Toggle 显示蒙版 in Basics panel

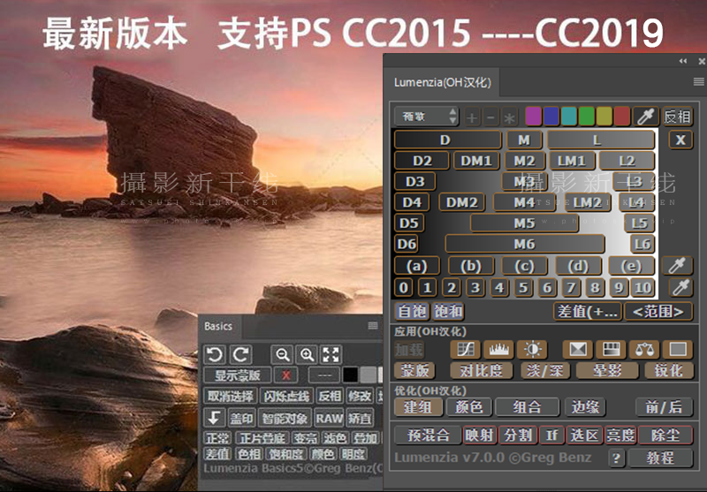coord(238,375)
